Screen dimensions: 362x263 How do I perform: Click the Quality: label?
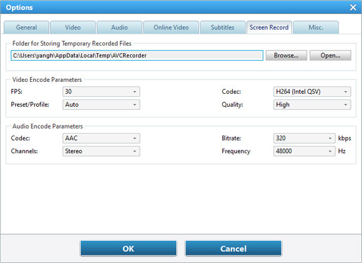pos(232,105)
